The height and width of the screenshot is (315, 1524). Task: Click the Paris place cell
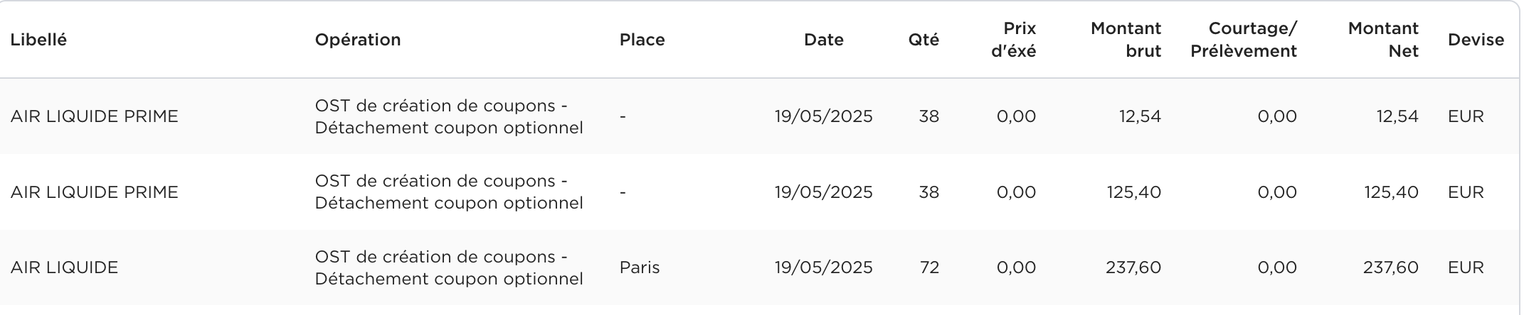640,267
